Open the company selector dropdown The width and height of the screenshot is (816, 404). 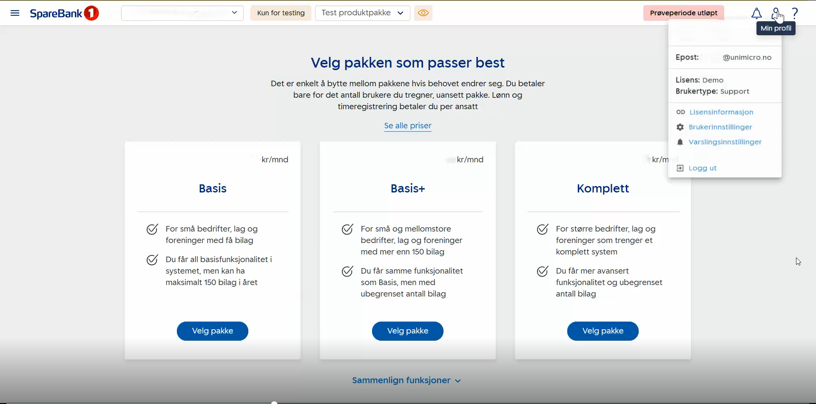(x=182, y=13)
